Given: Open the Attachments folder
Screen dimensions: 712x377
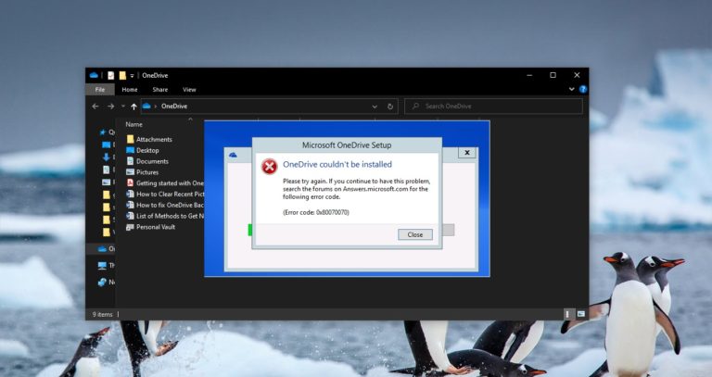Looking at the screenshot, I should coord(153,139).
